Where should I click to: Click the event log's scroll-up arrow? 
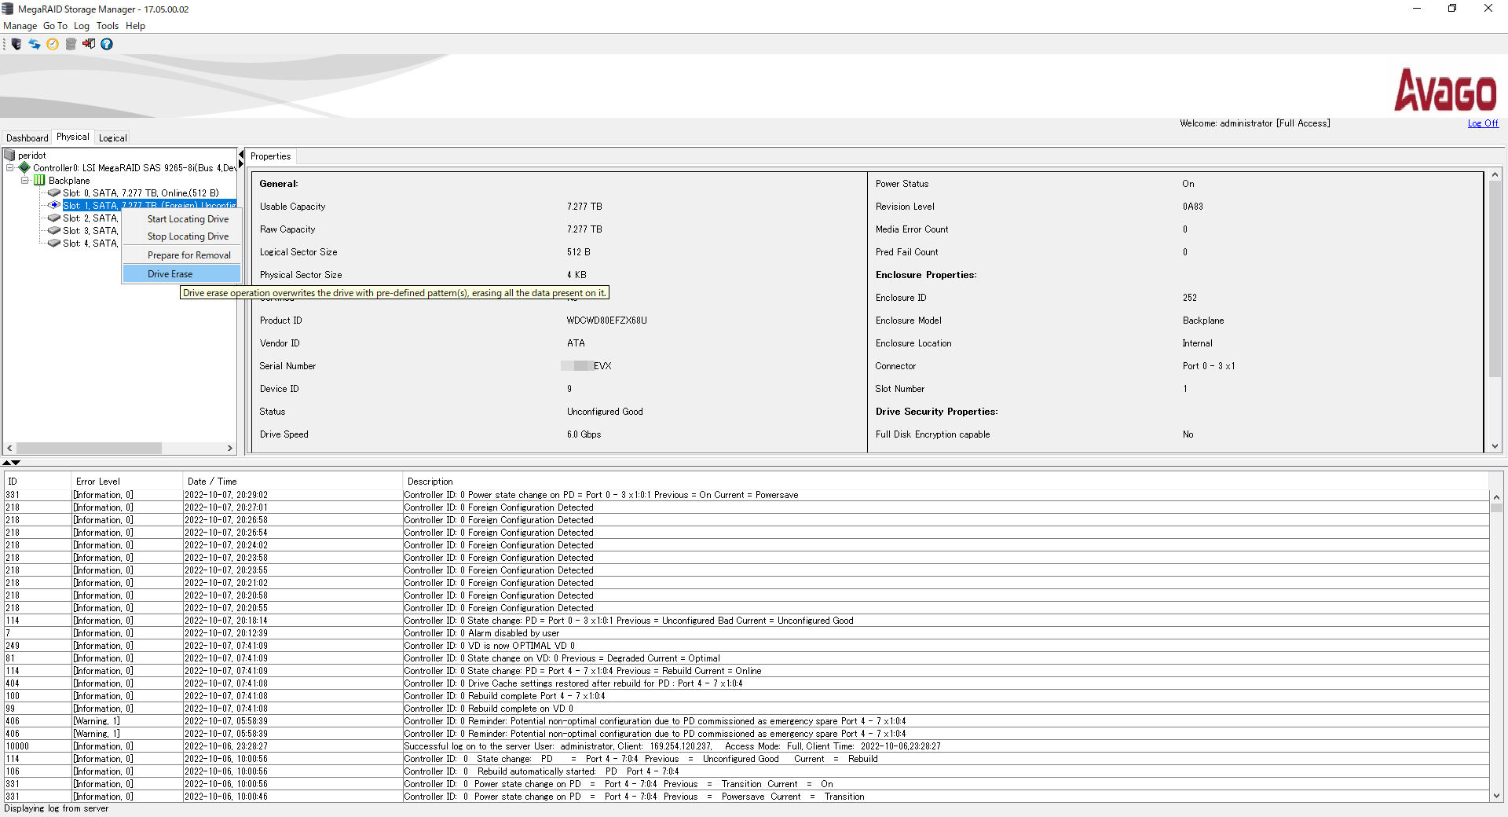point(1496,497)
